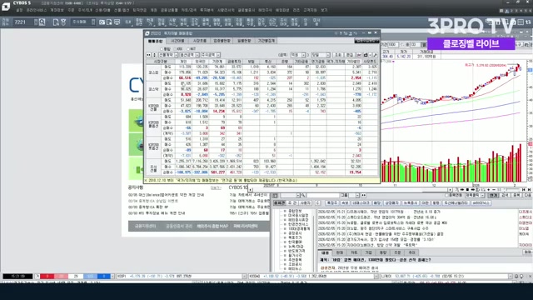The height and width of the screenshot is (300, 533).
Task: Open the 해외주식 menu in menu bar
Action: [265, 10]
